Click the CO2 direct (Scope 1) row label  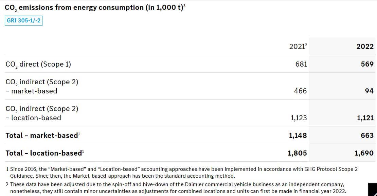38,64
